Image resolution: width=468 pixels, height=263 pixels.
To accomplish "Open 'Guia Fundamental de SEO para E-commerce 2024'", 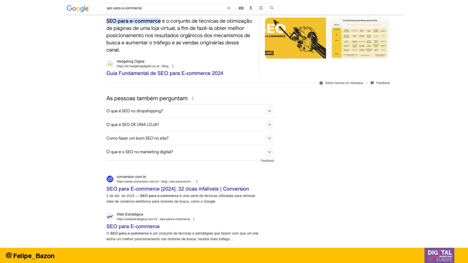I will coord(165,73).
